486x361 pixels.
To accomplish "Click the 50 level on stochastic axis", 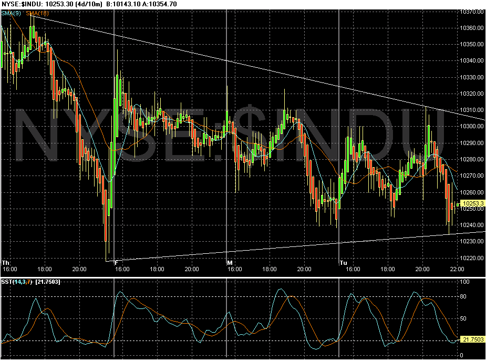I will coord(463,318).
